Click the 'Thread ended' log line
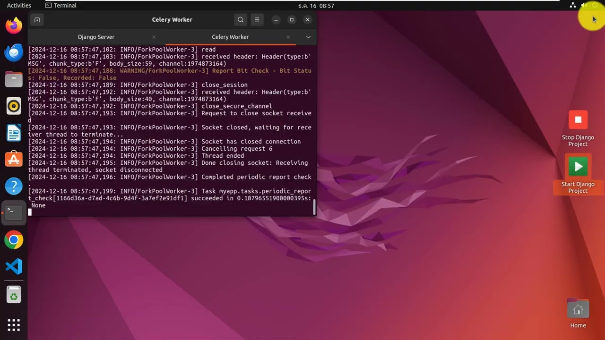 136,156
